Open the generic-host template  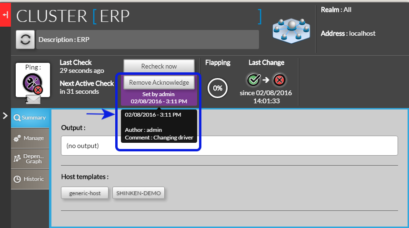[x=85, y=193]
